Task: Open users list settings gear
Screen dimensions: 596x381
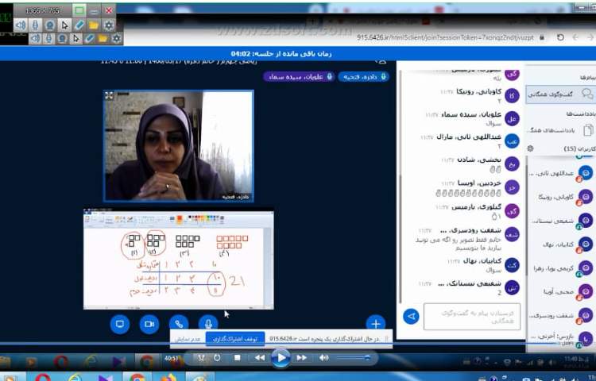Action: 531,148
